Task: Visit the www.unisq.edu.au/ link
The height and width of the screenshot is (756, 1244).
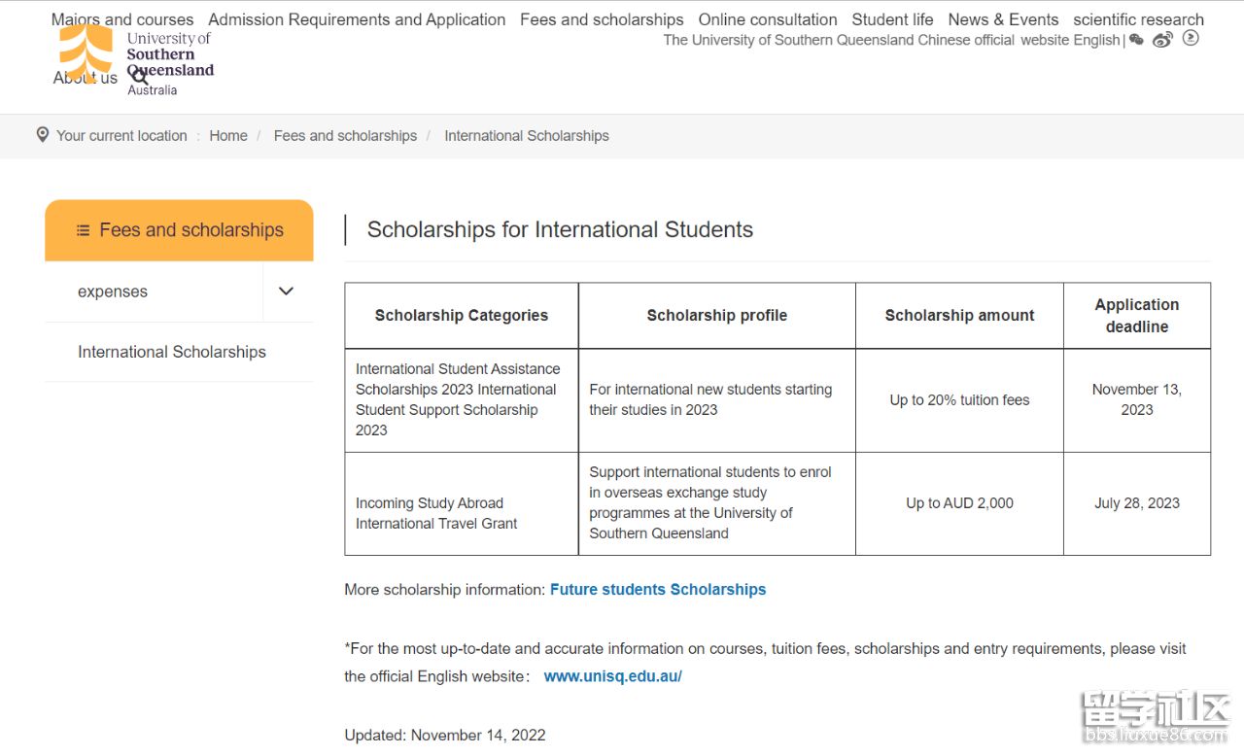Action: tap(612, 676)
